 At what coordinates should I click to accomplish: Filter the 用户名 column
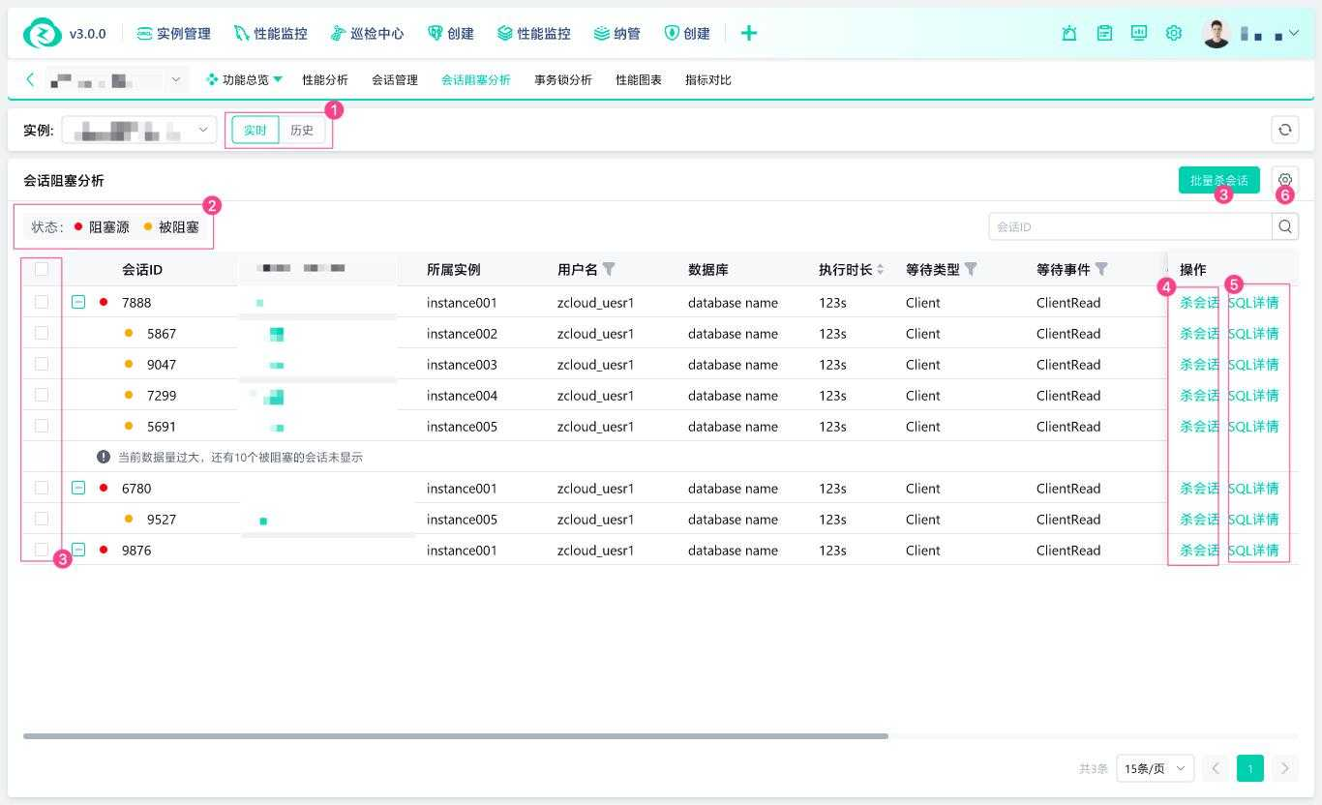point(609,269)
